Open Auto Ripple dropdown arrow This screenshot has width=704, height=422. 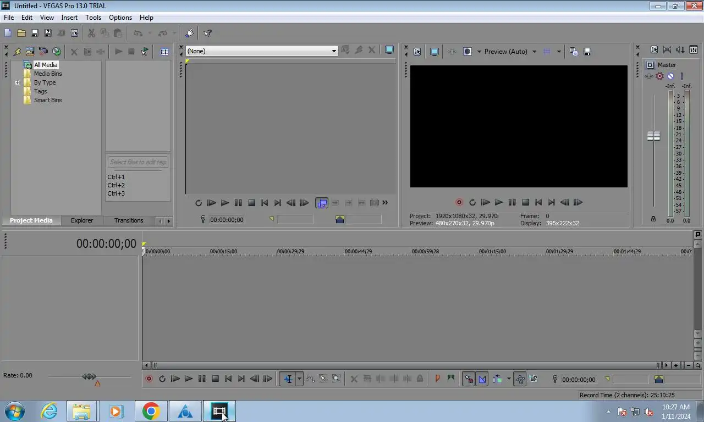[x=508, y=379]
